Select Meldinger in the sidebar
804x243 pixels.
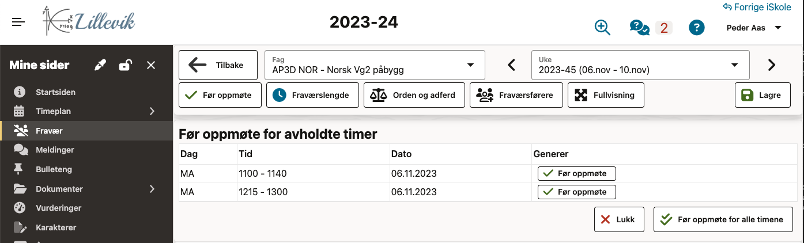click(55, 150)
